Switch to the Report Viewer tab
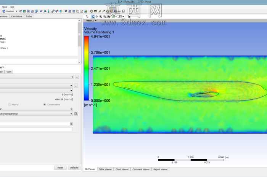 click(x=160, y=169)
